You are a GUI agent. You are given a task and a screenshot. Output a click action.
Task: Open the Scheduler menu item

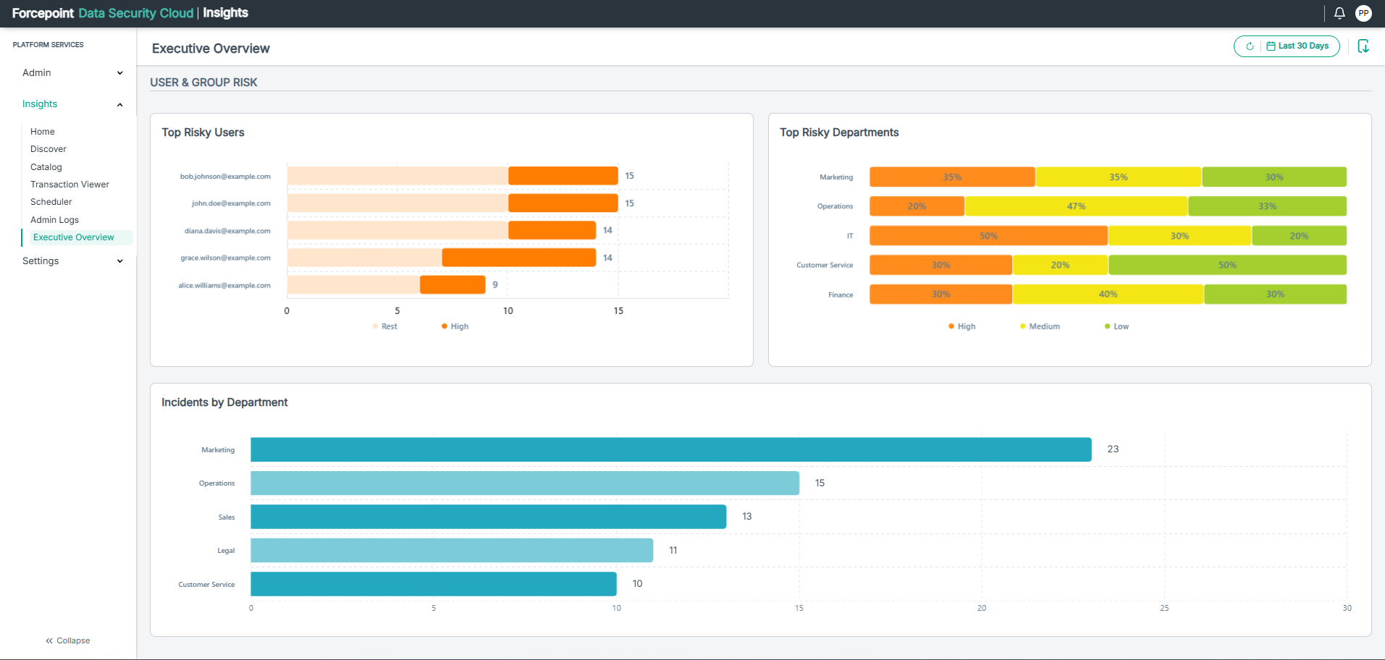tap(51, 202)
